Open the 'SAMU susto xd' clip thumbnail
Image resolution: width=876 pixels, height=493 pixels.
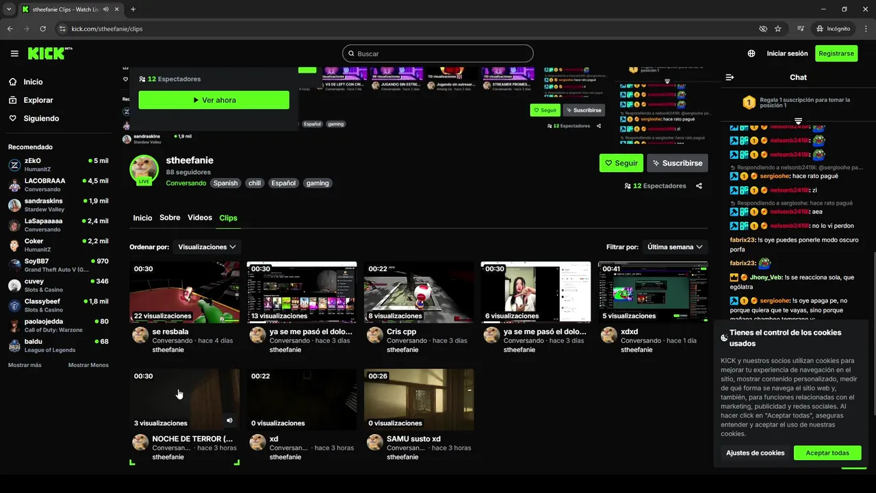(419, 400)
